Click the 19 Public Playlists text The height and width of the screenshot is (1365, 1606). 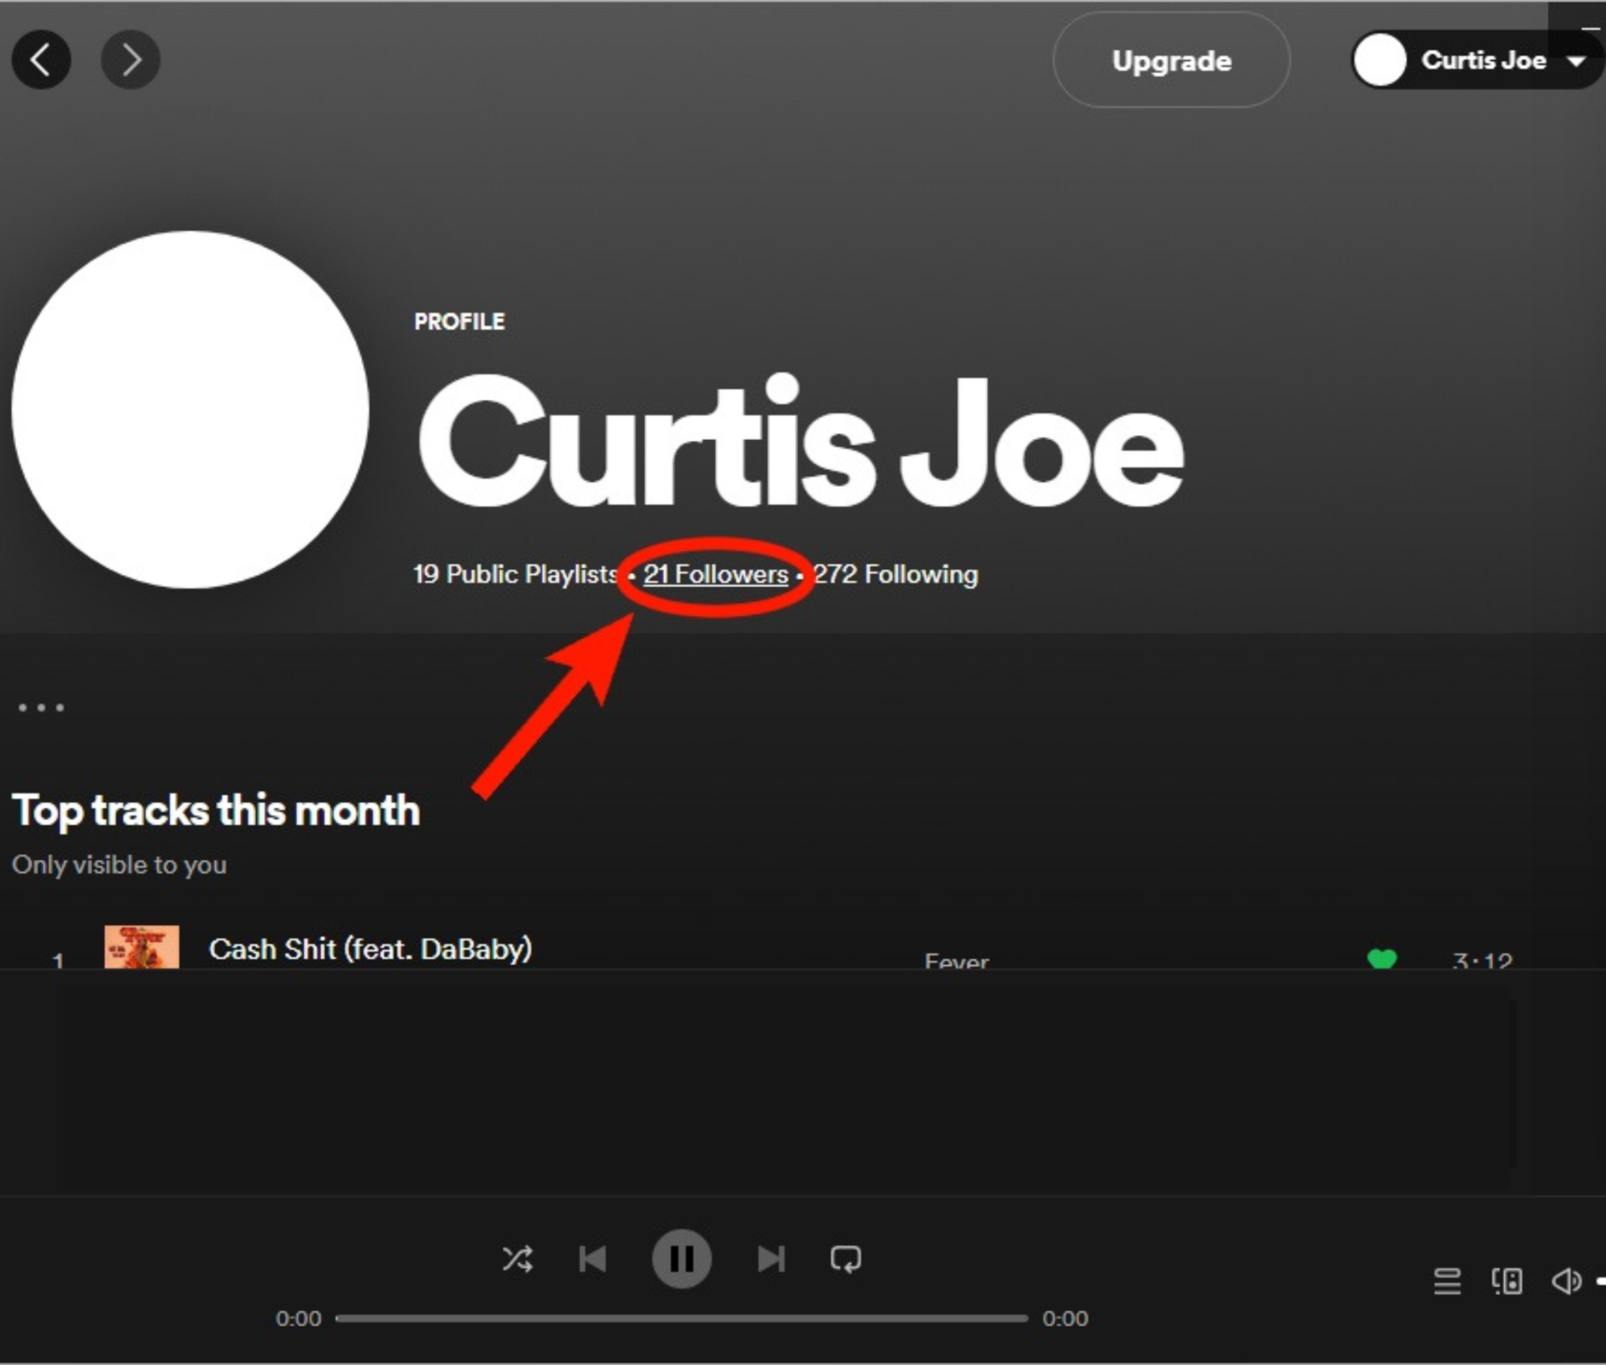tap(515, 575)
